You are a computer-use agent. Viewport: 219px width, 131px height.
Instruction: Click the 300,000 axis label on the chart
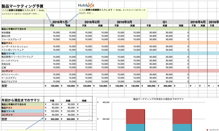[106, 119]
